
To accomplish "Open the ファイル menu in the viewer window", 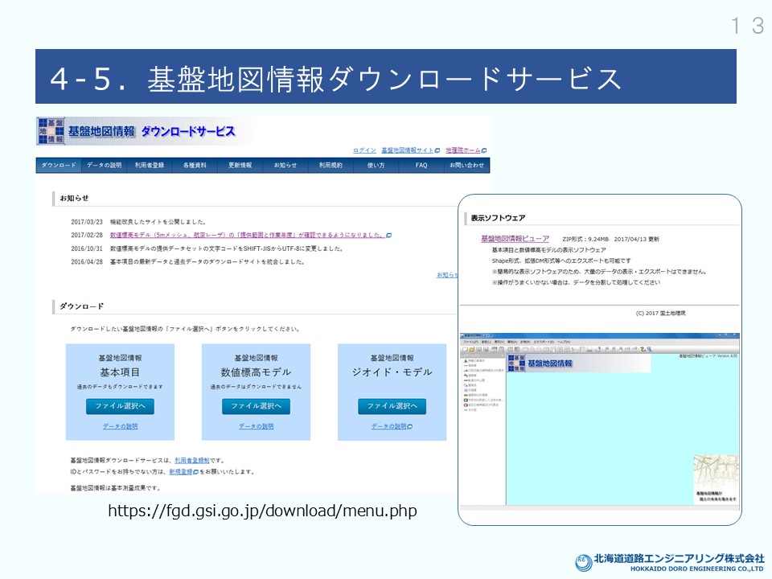I will click(x=470, y=342).
